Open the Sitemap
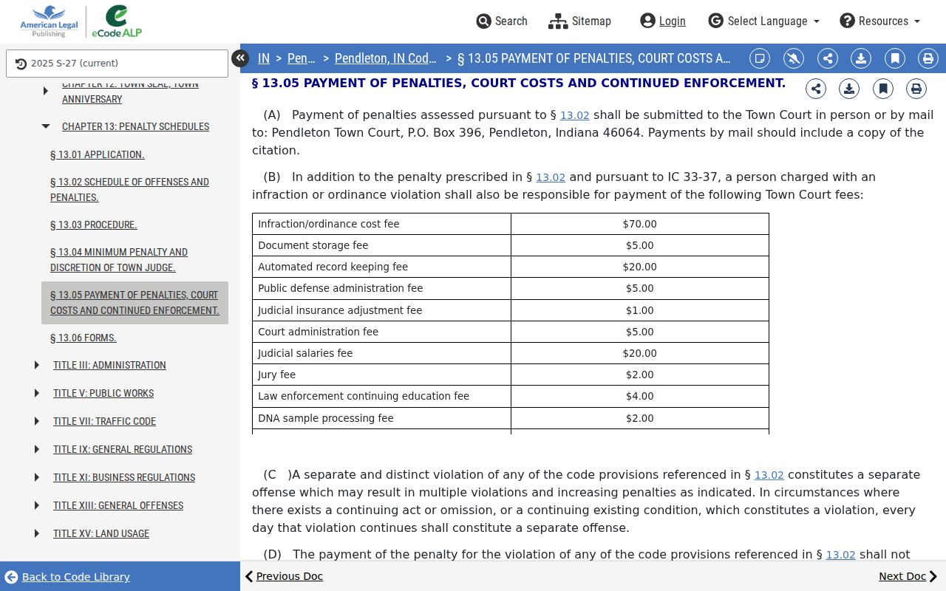Image resolution: width=946 pixels, height=591 pixels. point(580,21)
